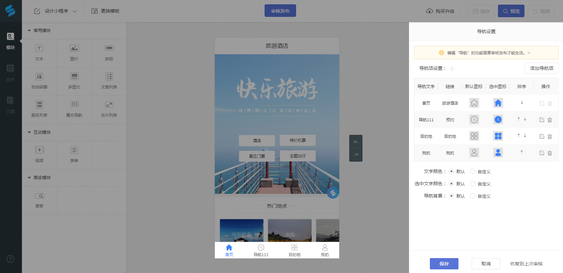Select the 表单 form module icon
Image resolution: width=563 pixels, height=273 pixels.
tap(74, 150)
